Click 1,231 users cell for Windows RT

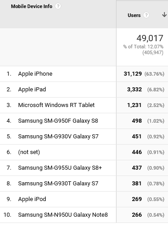tap(134, 105)
